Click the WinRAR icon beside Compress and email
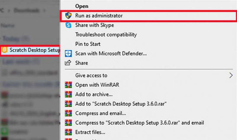237x140 pixels. (68, 113)
